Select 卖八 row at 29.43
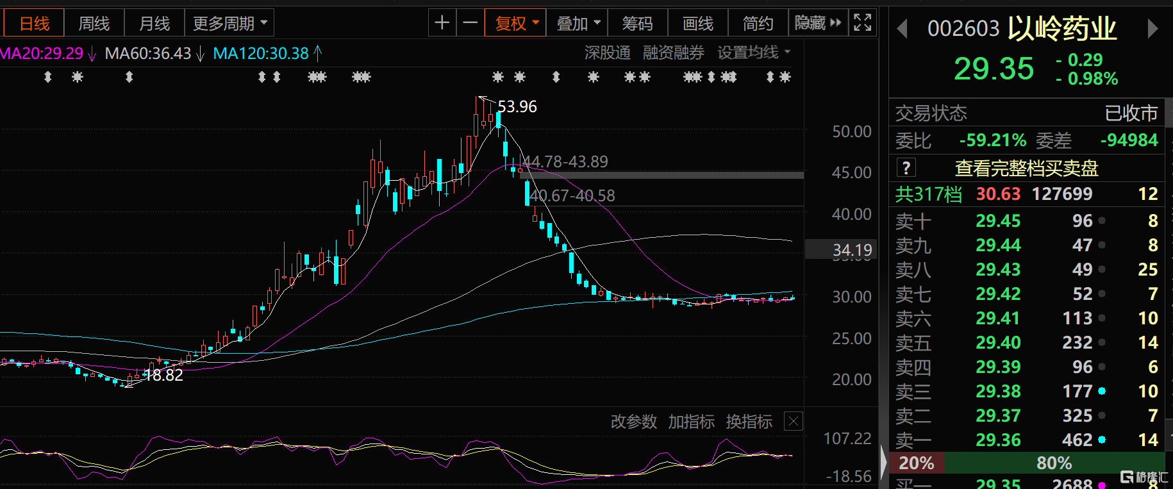Screen dimensions: 1173x489 1026,269
